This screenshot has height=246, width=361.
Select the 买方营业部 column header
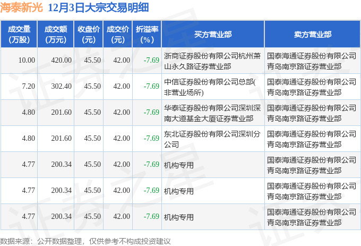tap(213, 34)
